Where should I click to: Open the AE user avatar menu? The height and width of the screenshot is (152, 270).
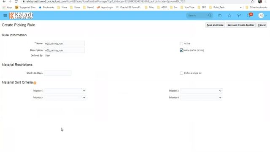[x=262, y=16]
